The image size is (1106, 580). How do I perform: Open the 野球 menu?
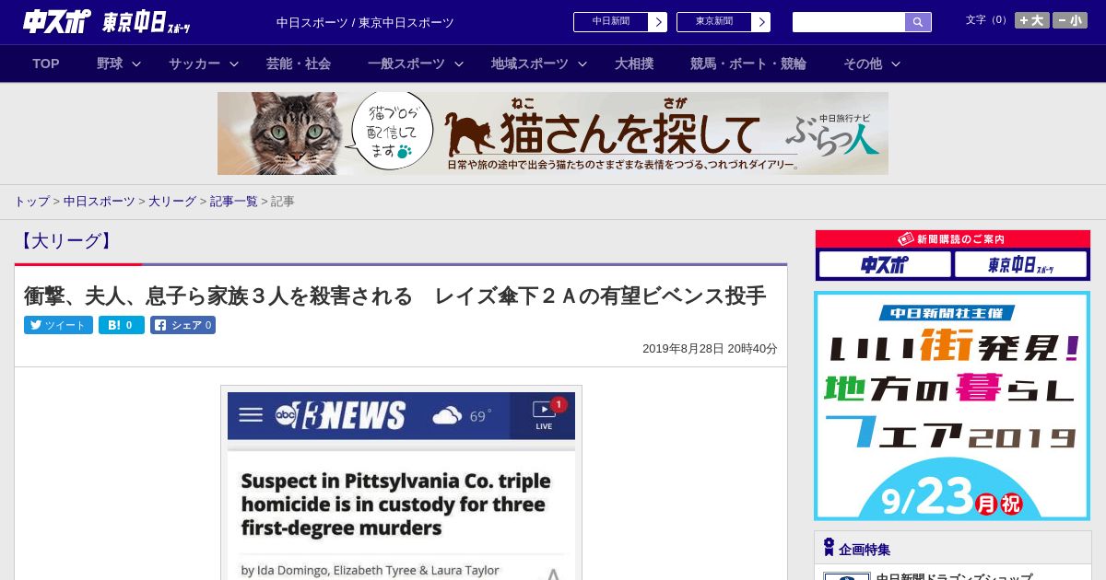[x=110, y=64]
